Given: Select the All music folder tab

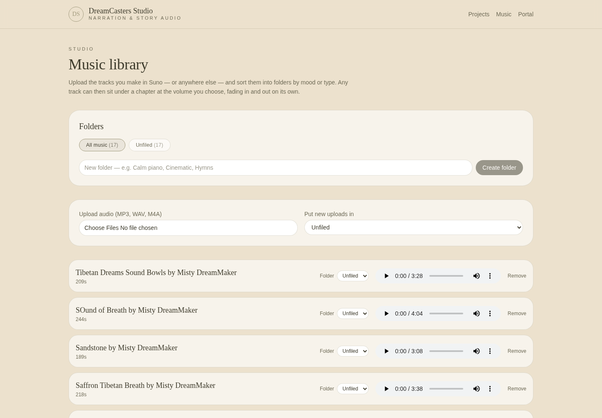Looking at the screenshot, I should [102, 145].
